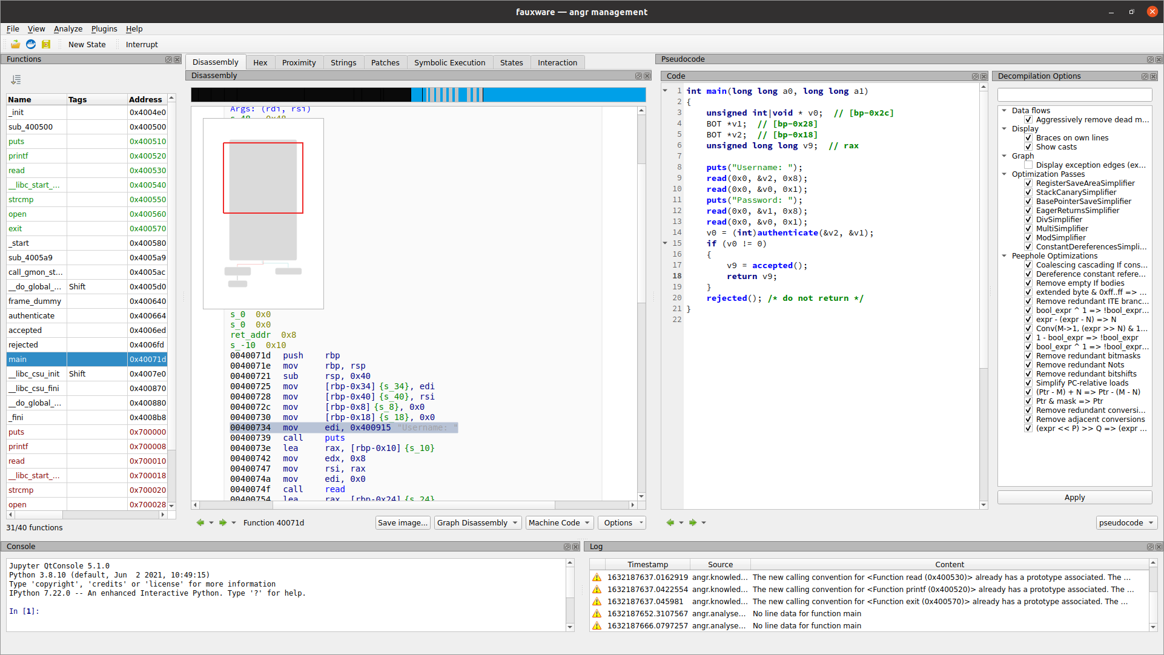
Task: Click the Symbolic Execution tab
Action: (x=449, y=62)
